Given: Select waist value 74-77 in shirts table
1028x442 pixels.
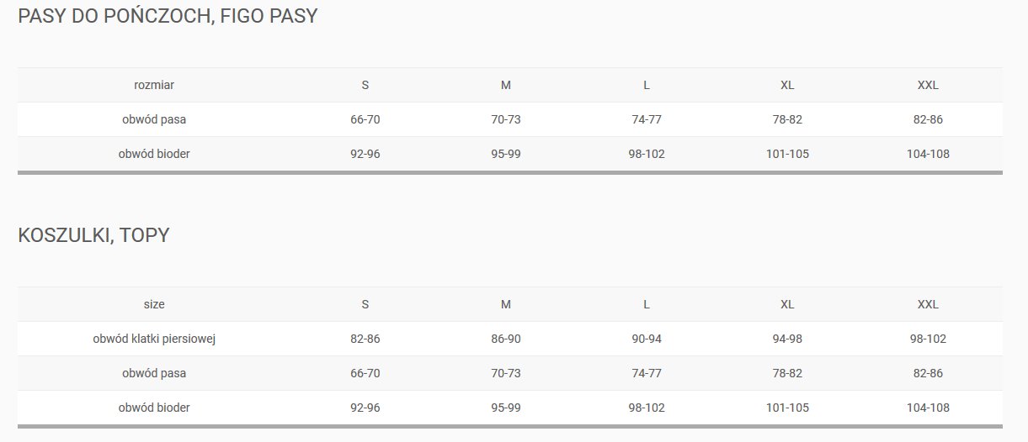Looking at the screenshot, I should point(647,373).
